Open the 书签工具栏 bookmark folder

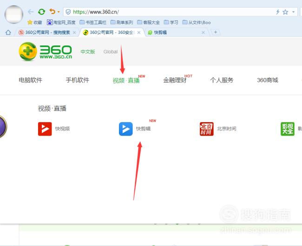tap(93, 22)
